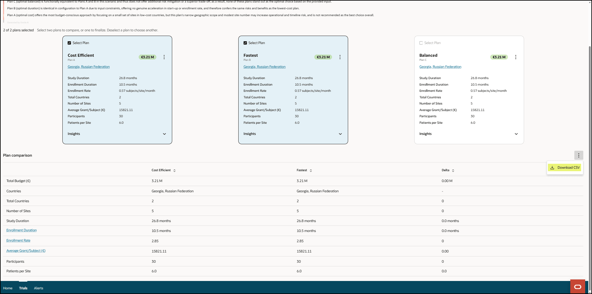Click the €3.21 M badge on Balanced
The width and height of the screenshot is (592, 294).
[x=499, y=57]
